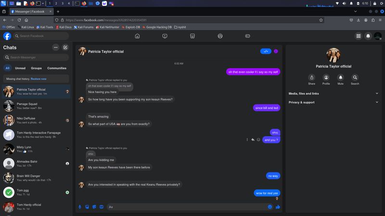Screen dimensions: 385x216
Task: Open the conversation information icon
Action: click(x=276, y=51)
